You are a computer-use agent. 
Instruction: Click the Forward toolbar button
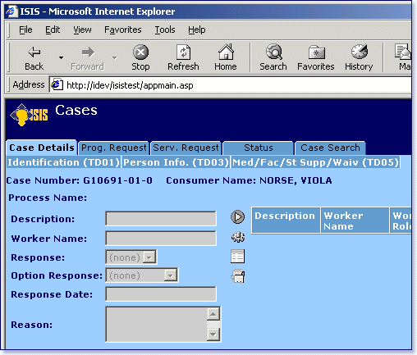point(88,58)
